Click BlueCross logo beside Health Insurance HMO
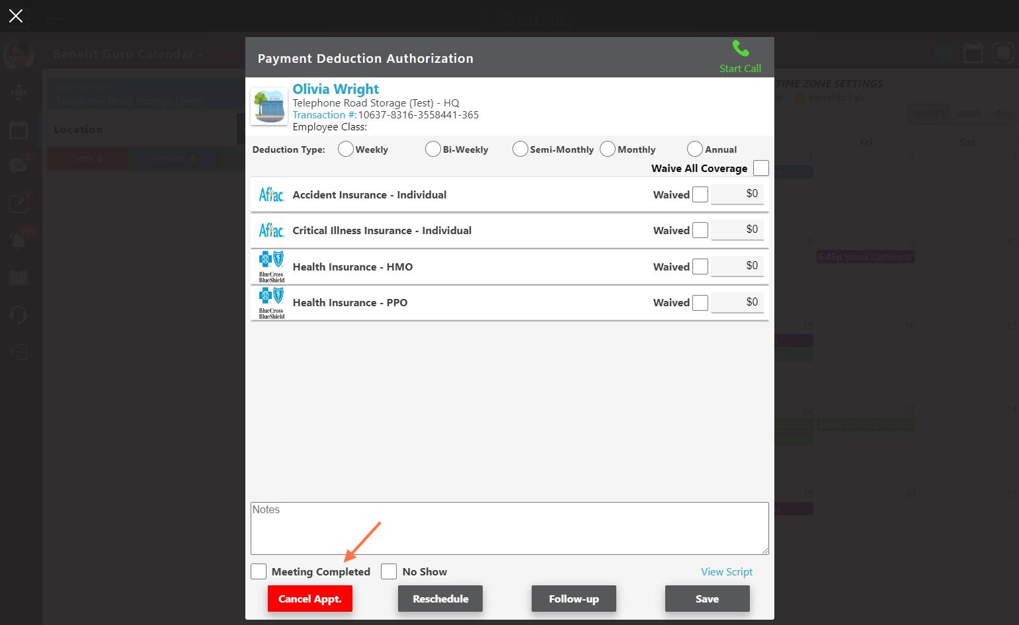Screen dimensions: 1019x625 click(272, 267)
